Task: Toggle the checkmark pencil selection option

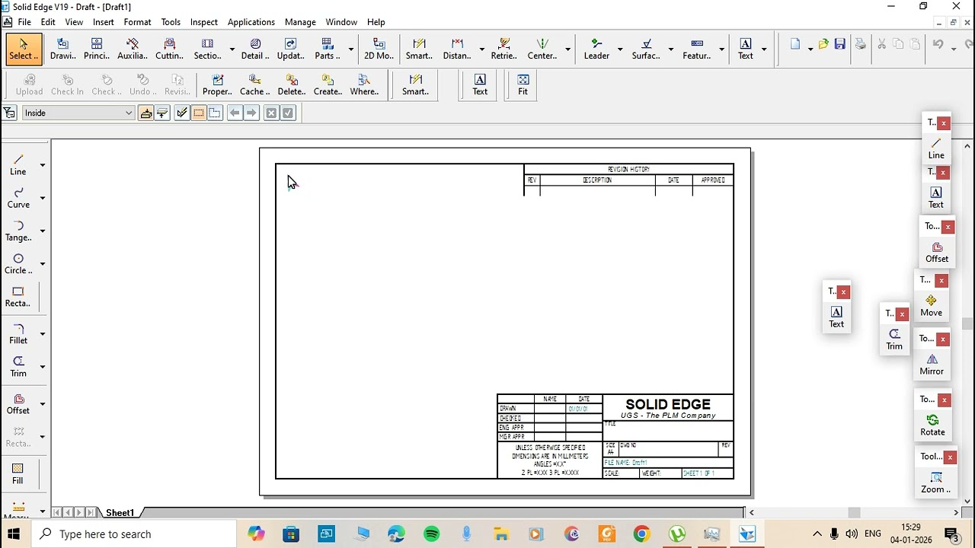Action: [x=181, y=113]
